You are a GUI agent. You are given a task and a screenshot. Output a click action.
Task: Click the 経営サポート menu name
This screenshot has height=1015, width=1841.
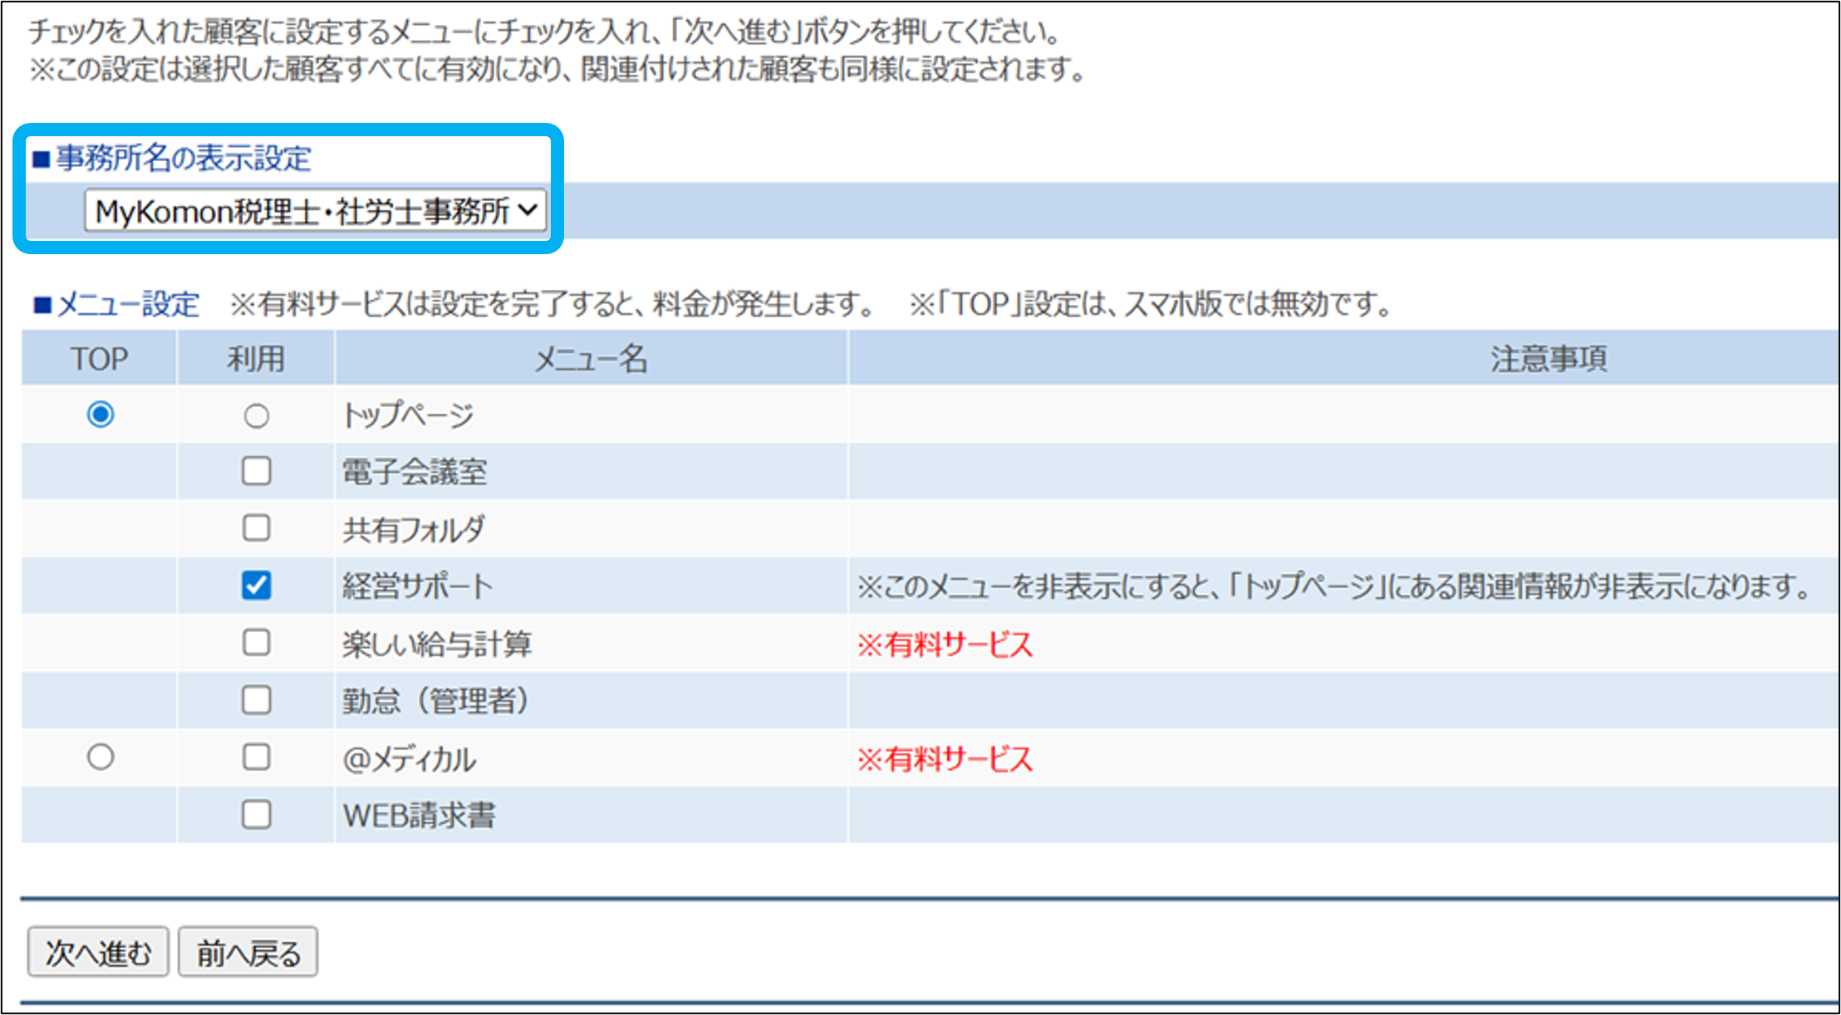pos(418,586)
